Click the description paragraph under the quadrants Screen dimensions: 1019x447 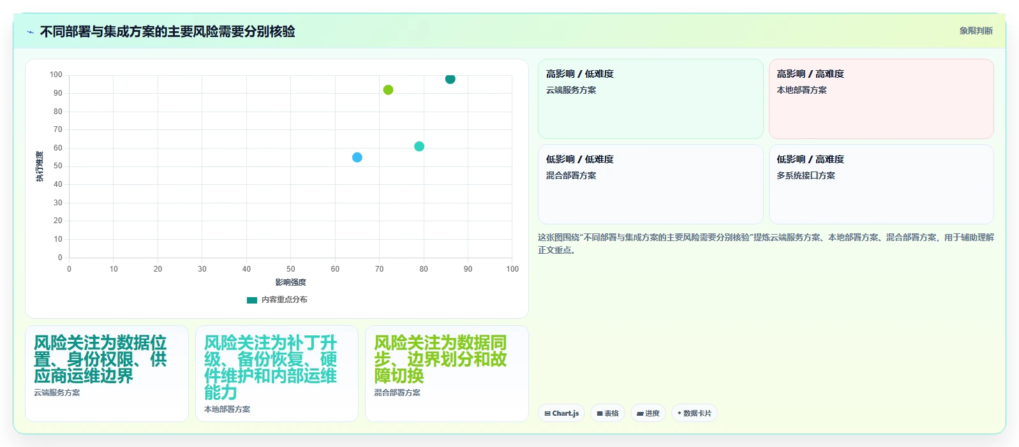pyautogui.click(x=766, y=244)
